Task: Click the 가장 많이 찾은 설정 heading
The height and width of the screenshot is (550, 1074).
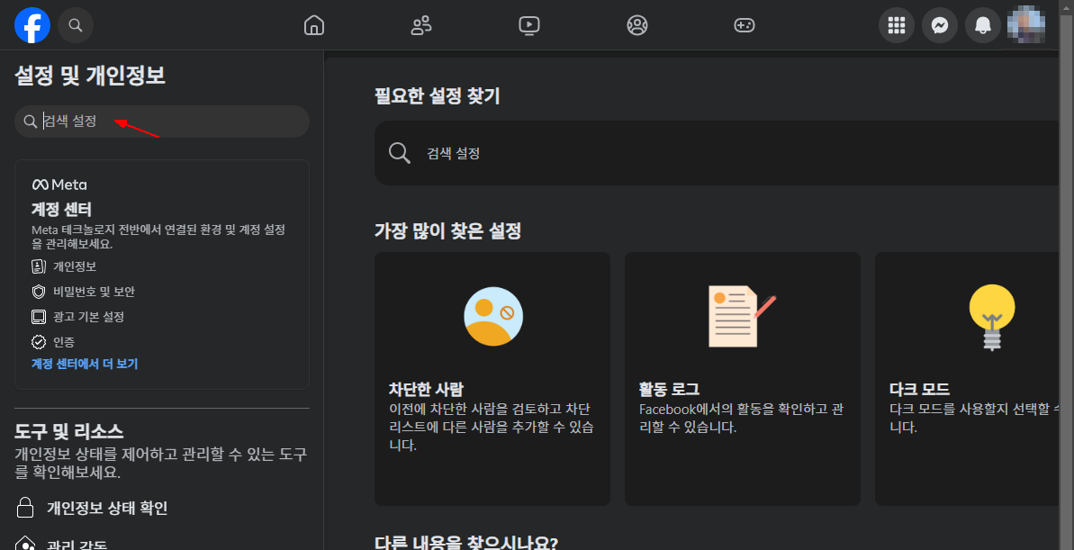Action: click(x=448, y=231)
